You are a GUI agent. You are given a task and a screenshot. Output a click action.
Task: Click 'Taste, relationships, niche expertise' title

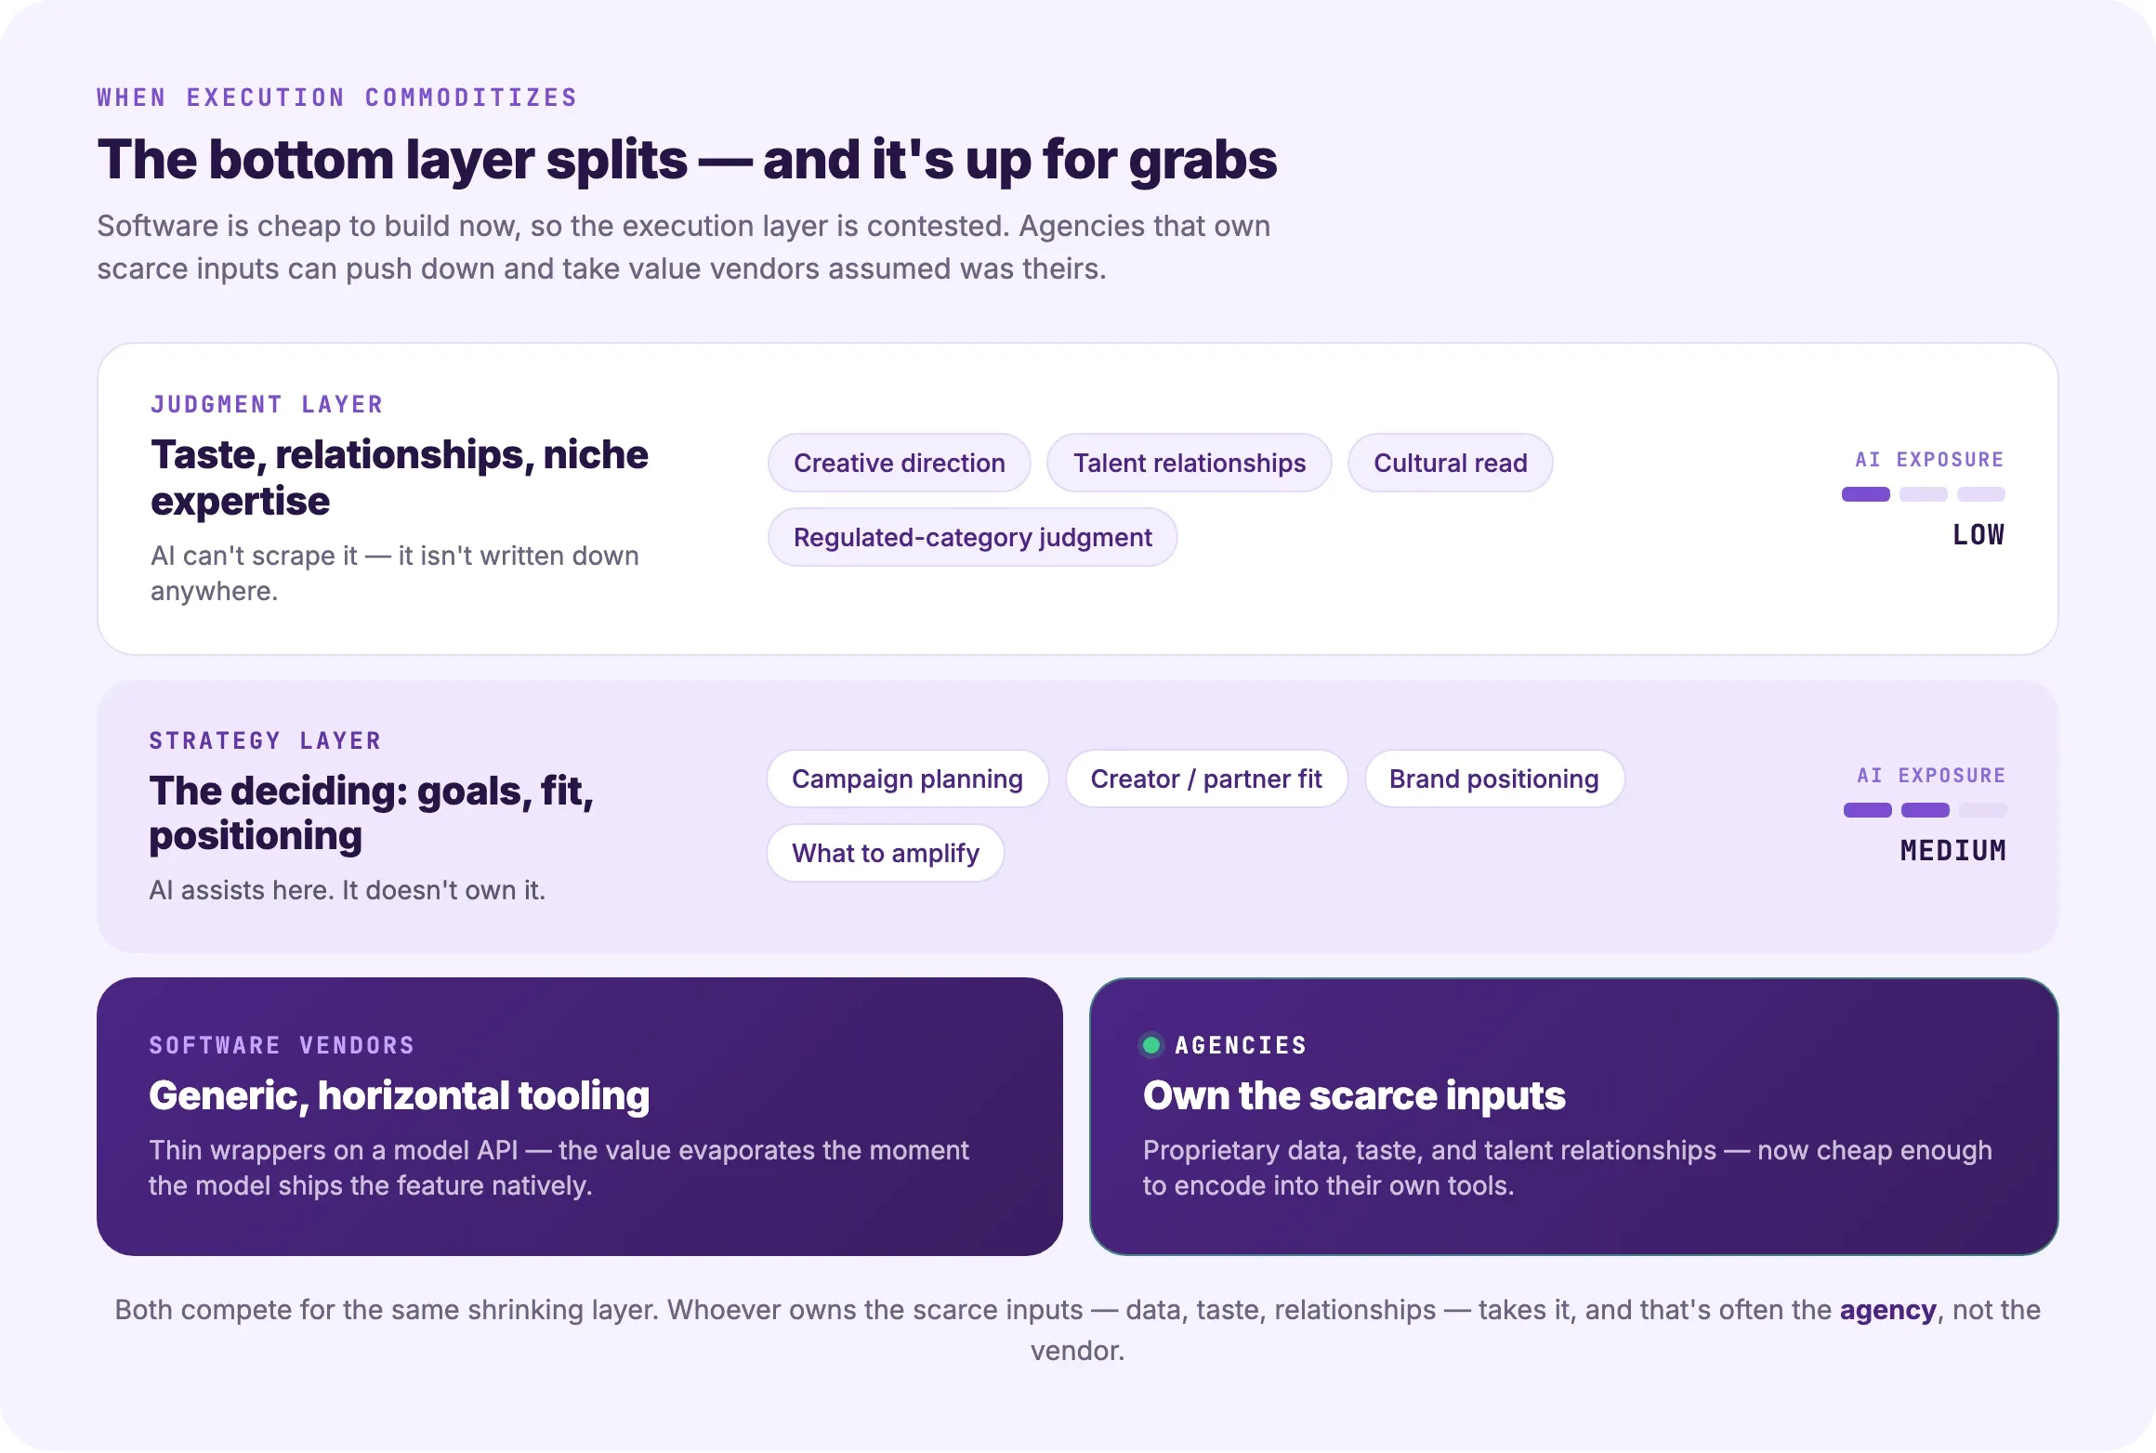click(400, 478)
